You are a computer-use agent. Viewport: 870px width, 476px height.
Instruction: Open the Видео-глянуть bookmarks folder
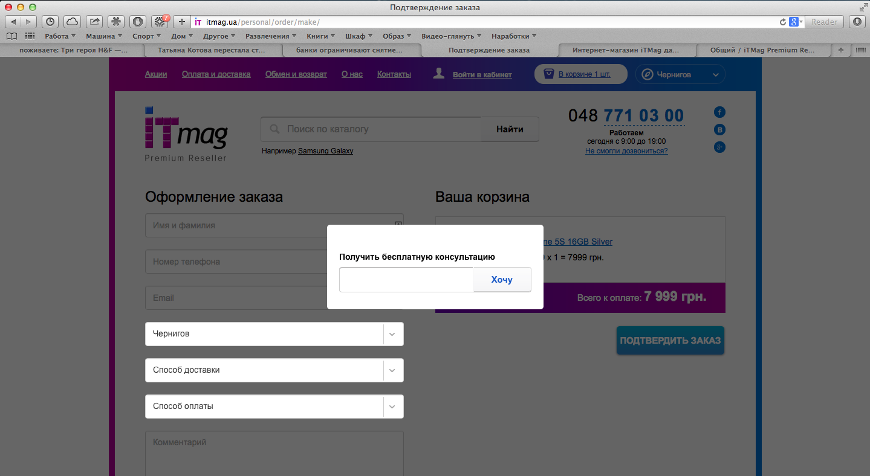[x=452, y=36]
